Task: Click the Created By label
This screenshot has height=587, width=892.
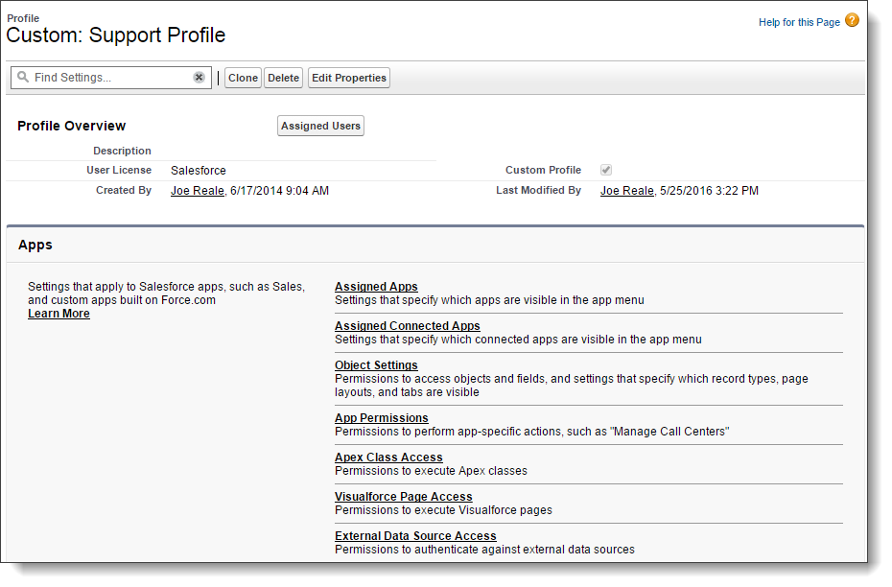Action: (124, 190)
